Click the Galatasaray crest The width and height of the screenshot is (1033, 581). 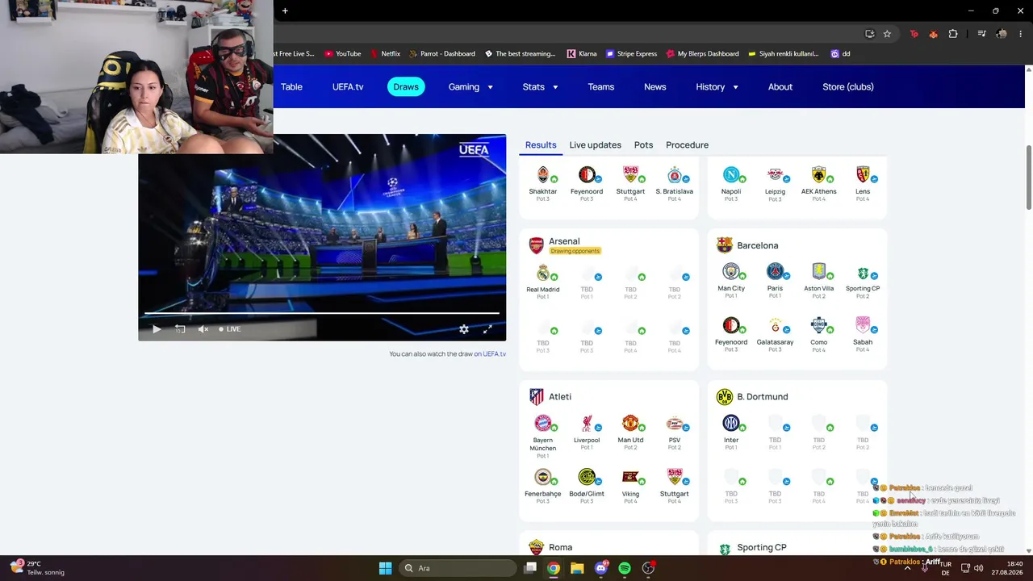pyautogui.click(x=775, y=325)
